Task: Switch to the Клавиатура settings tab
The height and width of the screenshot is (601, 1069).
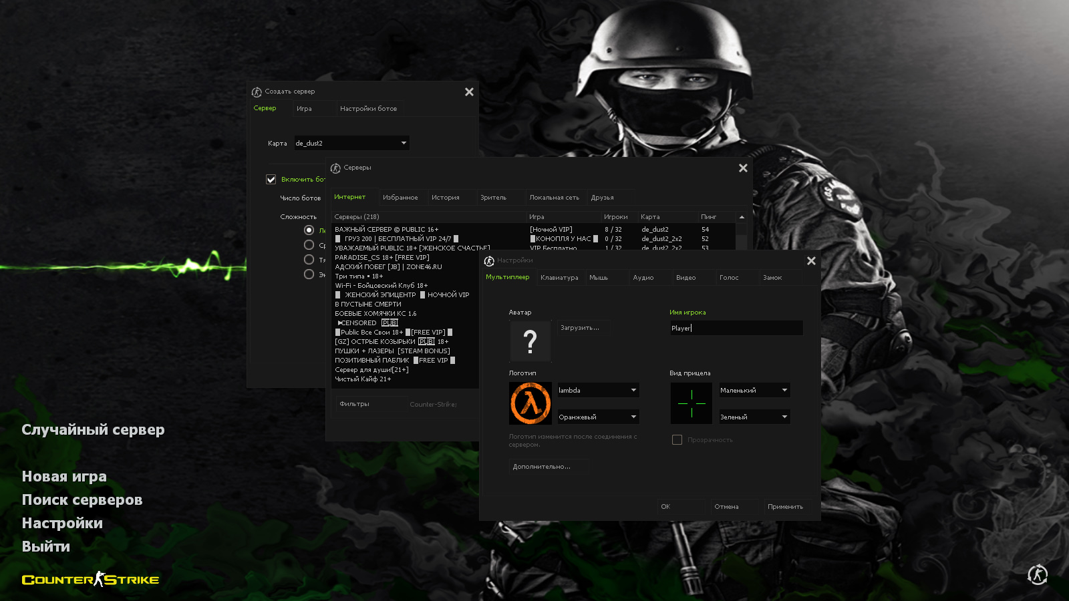Action: 559,278
